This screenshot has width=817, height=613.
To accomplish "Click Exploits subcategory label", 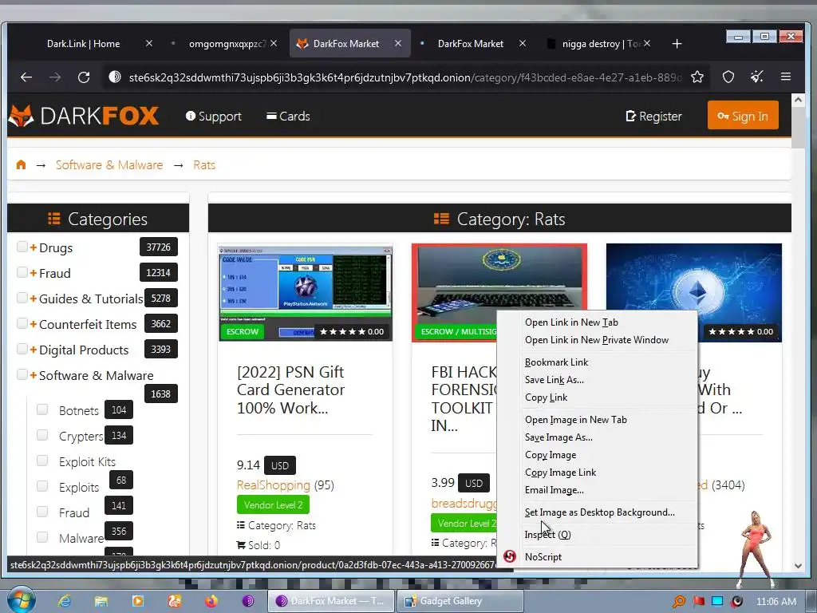I will (79, 488).
